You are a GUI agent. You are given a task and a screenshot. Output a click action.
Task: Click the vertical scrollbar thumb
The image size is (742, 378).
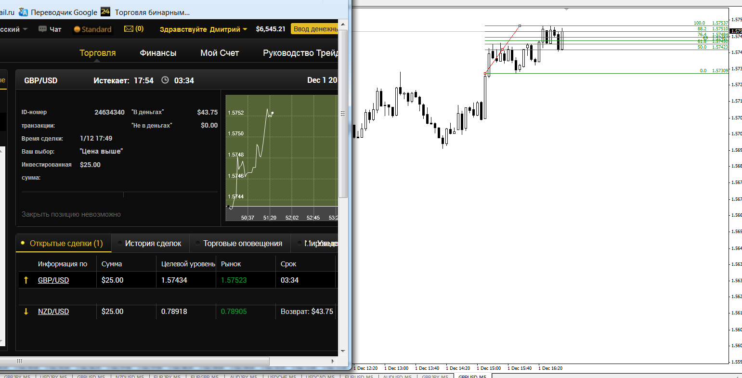tap(343, 114)
